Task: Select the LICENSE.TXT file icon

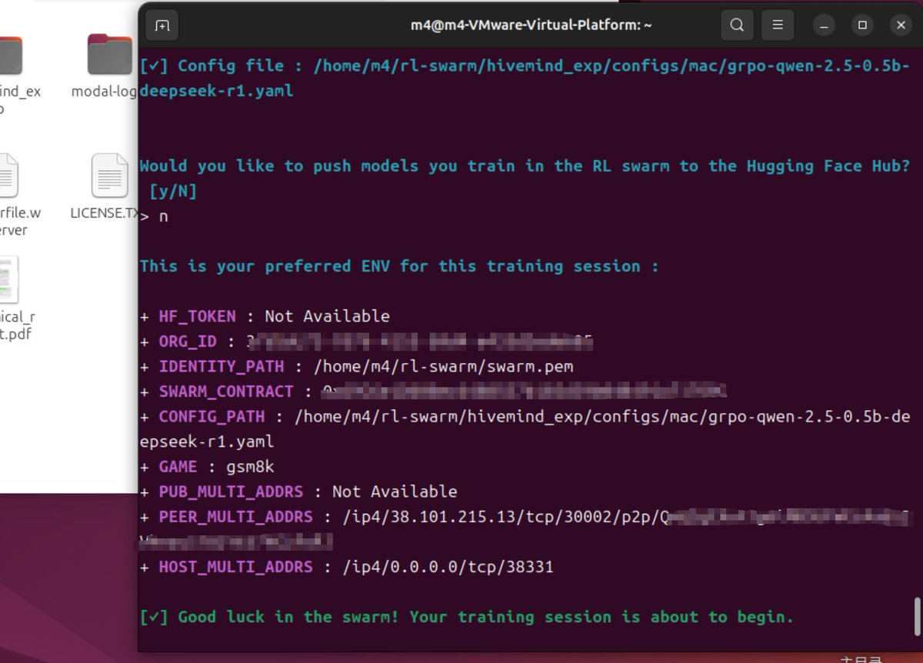Action: click(x=110, y=175)
